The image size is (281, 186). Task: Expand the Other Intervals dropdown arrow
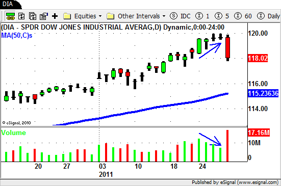(x=164, y=16)
